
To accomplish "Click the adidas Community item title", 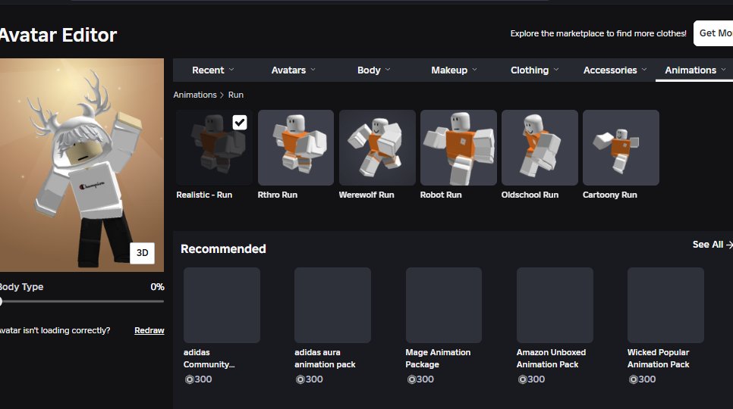I will coord(209,358).
